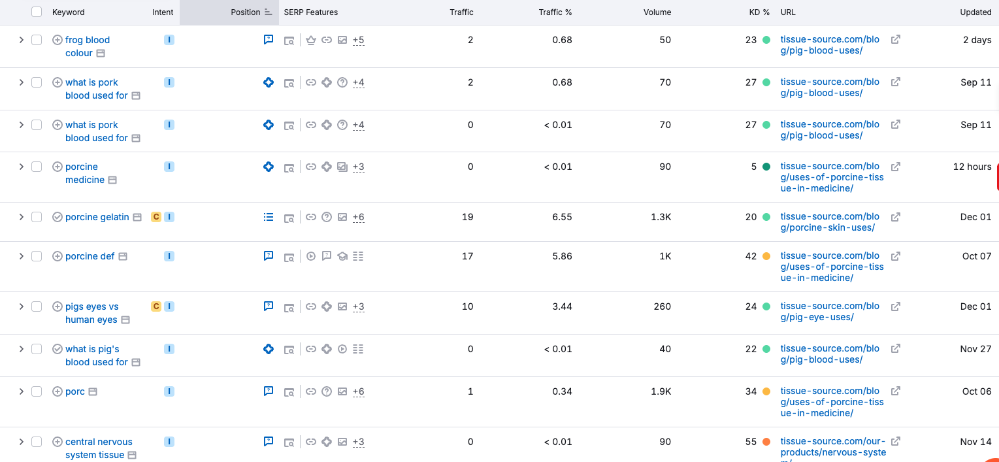Expand the "frog blood colour" row chevron
Screen dimensions: 999x462
click(x=21, y=40)
